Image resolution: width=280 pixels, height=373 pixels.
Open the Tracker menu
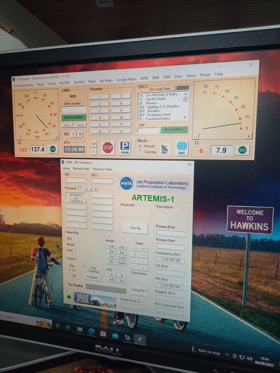point(52,84)
